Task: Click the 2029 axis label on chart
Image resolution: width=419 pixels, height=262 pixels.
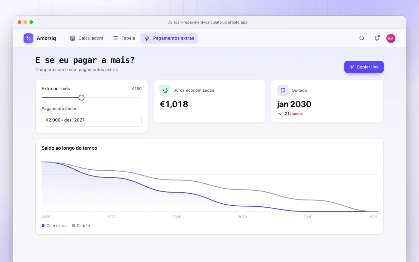Action: click(242, 217)
